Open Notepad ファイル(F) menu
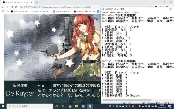 (105, 13)
